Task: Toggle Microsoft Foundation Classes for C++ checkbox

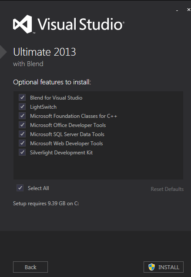Action: (x=22, y=116)
